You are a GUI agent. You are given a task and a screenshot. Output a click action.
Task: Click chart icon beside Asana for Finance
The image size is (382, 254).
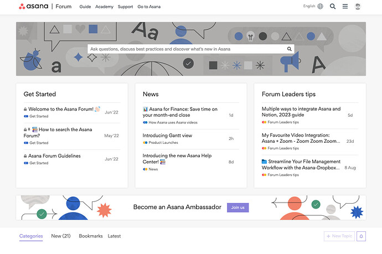pos(145,109)
